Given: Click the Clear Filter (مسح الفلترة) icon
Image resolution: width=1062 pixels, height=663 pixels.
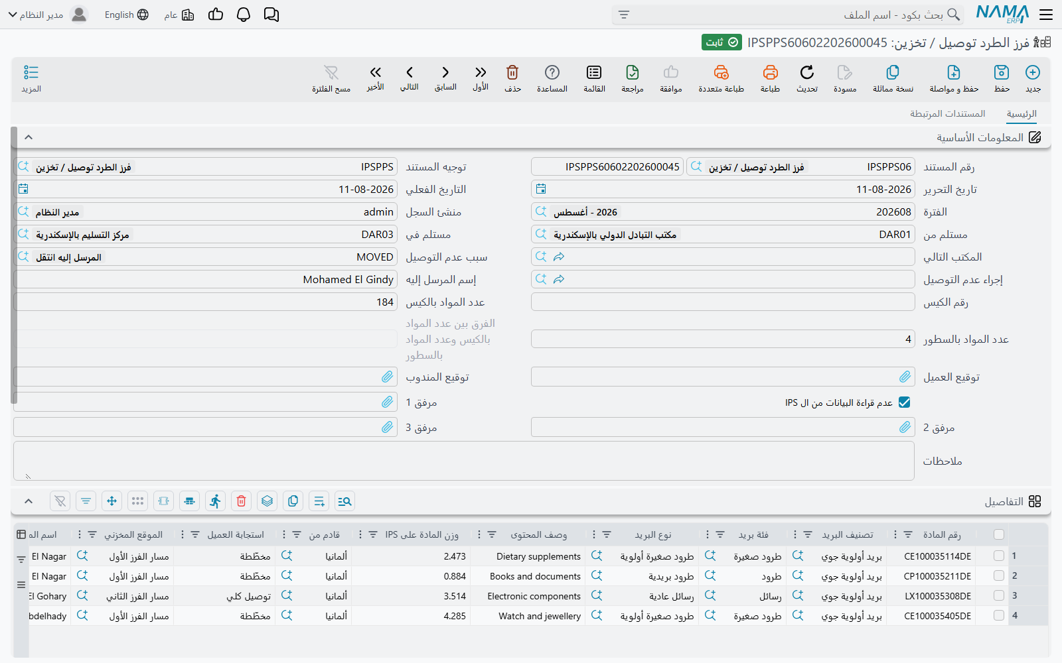Looking at the screenshot, I should 331,72.
